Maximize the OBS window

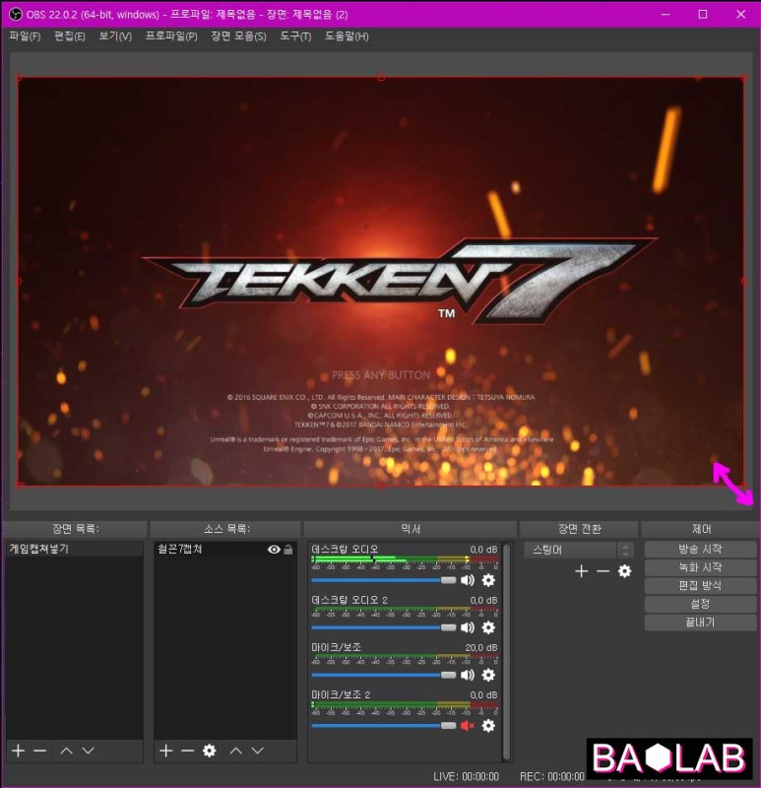click(x=703, y=14)
